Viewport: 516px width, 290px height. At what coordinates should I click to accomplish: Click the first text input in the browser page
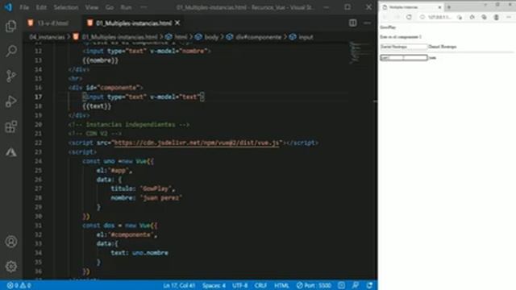click(x=404, y=47)
